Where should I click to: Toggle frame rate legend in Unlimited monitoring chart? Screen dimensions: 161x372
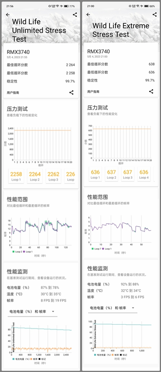[35, 359]
